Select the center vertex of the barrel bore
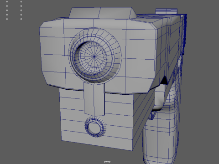The width and height of the screenshot is (219, 164). (x=94, y=57)
